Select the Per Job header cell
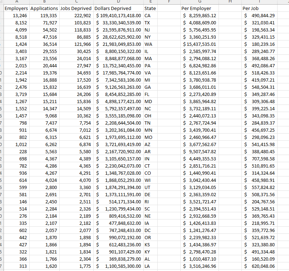This screenshot has width=289, height=271. pos(260,9)
